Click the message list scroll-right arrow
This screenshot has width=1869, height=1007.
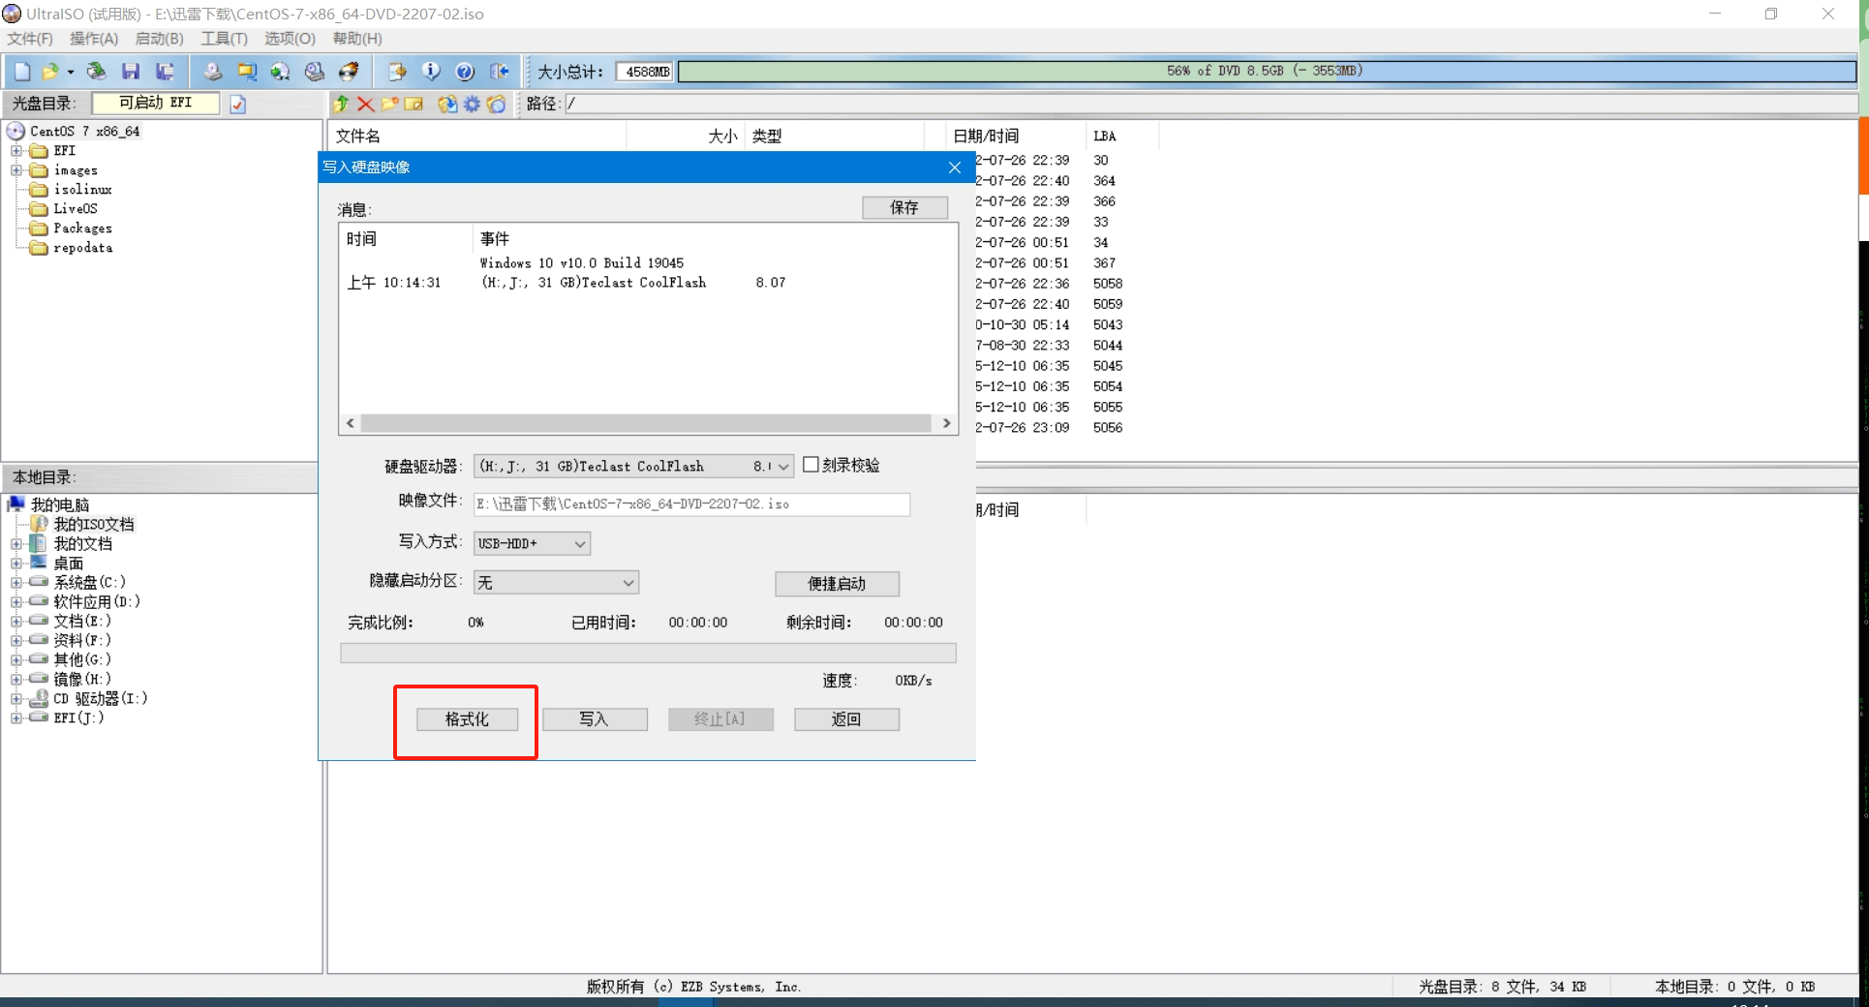coord(946,423)
